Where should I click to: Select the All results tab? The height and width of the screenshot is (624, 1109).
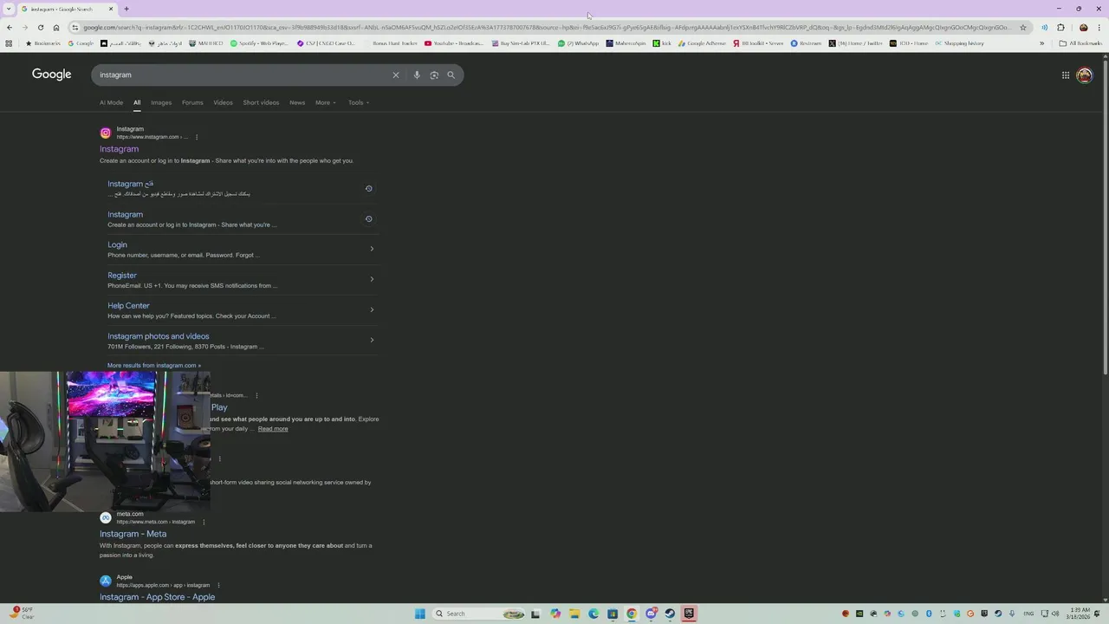(x=137, y=102)
